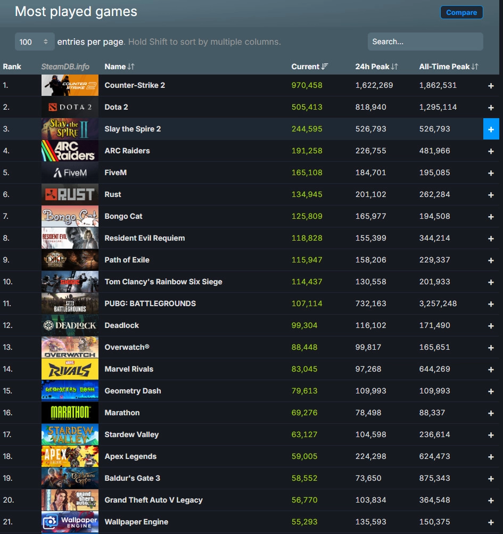Sort by the 24h Peak column
This screenshot has height=534, width=503.
point(376,67)
